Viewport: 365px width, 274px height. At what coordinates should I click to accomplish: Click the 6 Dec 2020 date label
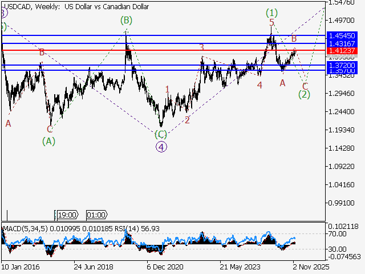164,267
